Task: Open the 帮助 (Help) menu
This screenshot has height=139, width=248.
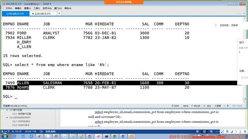Action: [68, 8]
